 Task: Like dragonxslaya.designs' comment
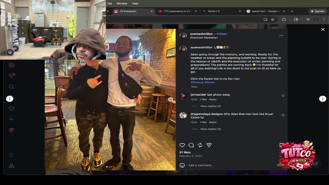pos(283,115)
